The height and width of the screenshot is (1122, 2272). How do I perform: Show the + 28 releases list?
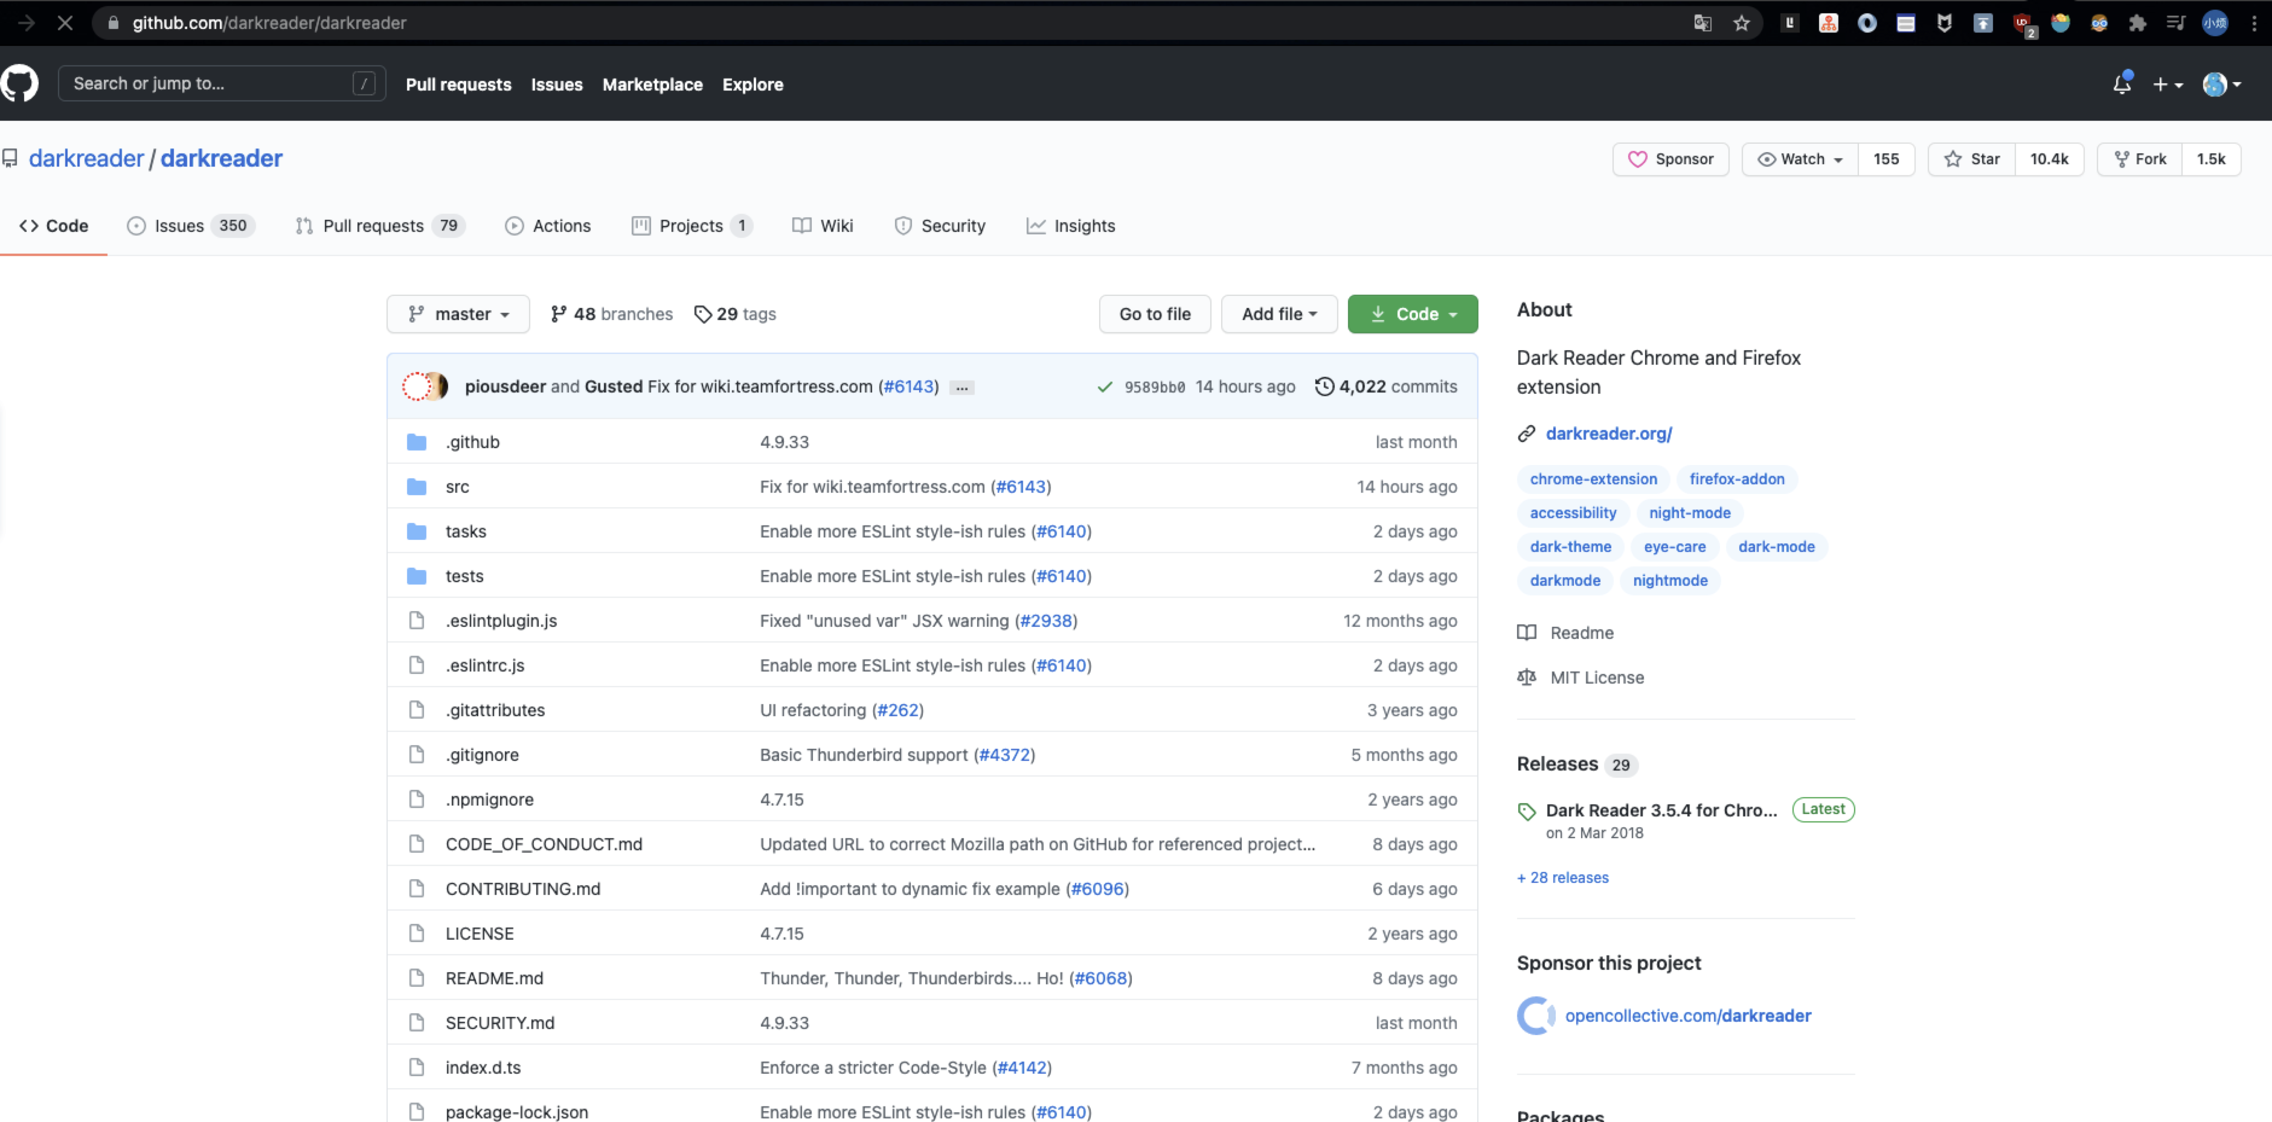coord(1562,877)
